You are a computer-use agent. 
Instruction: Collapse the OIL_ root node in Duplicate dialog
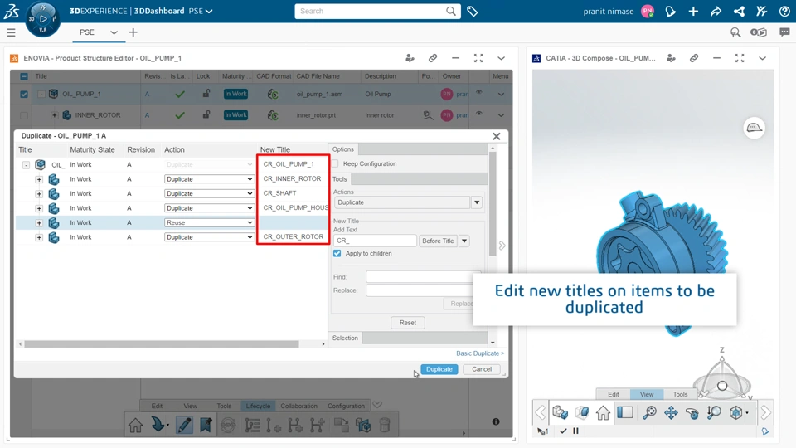26,164
